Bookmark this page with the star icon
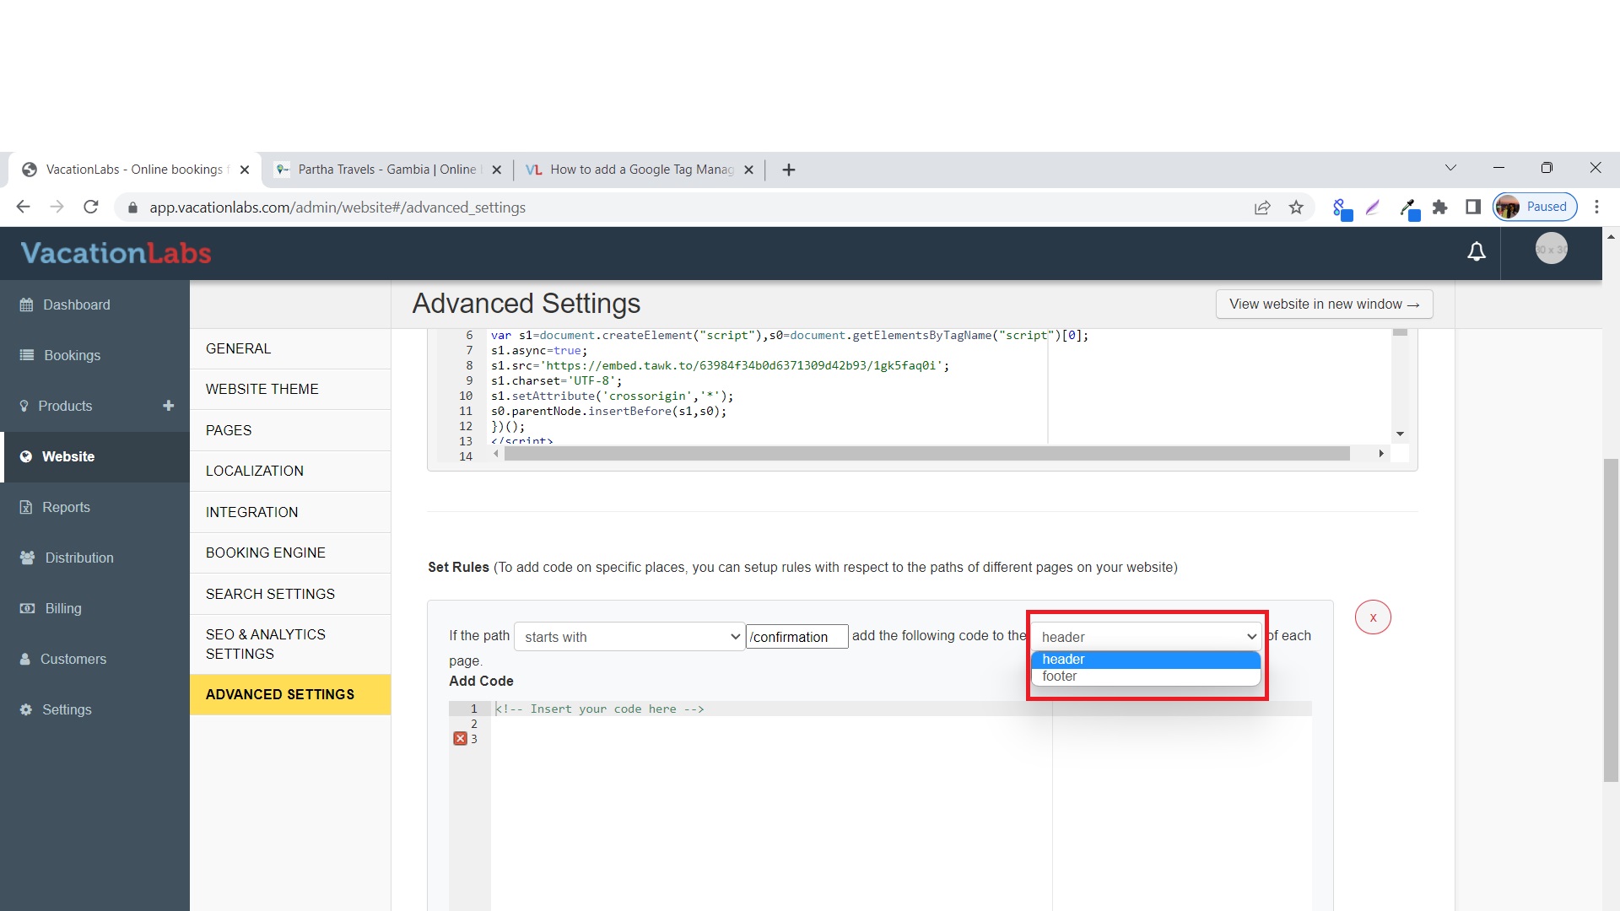1620x911 pixels. point(1296,208)
